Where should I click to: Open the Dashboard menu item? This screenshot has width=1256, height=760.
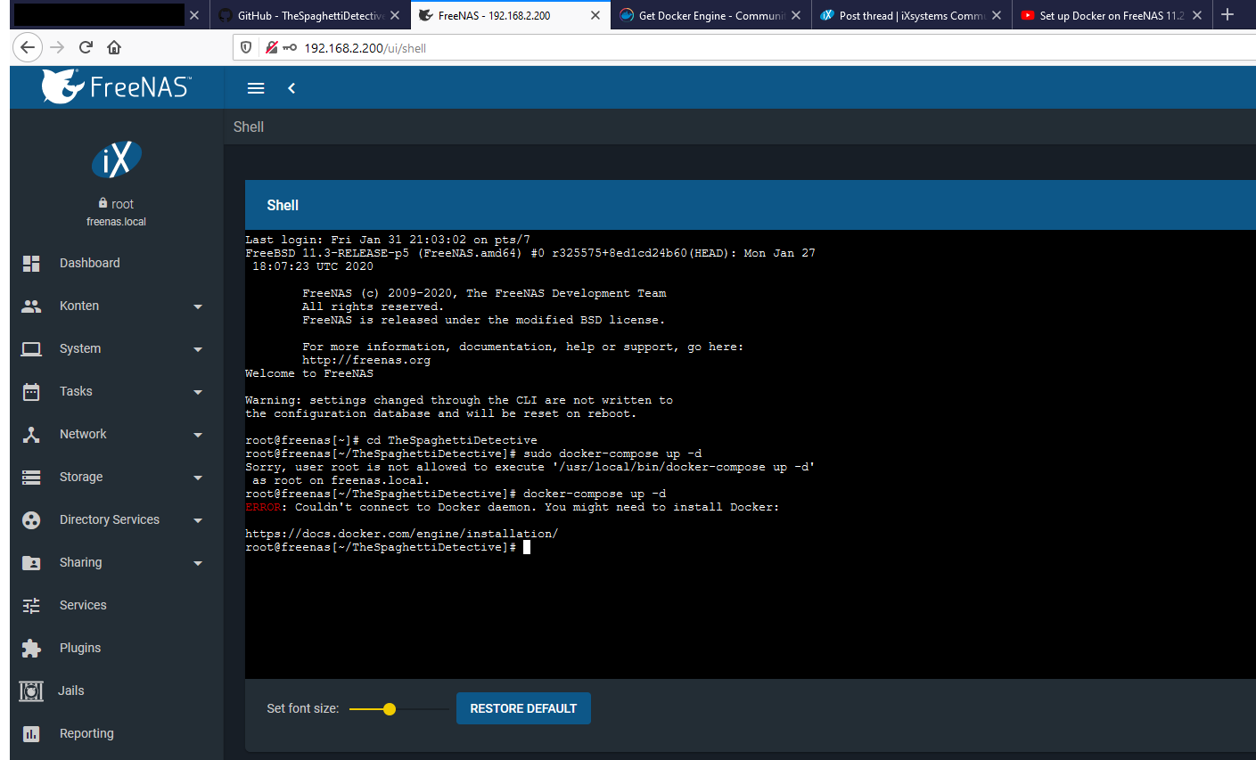coord(116,263)
